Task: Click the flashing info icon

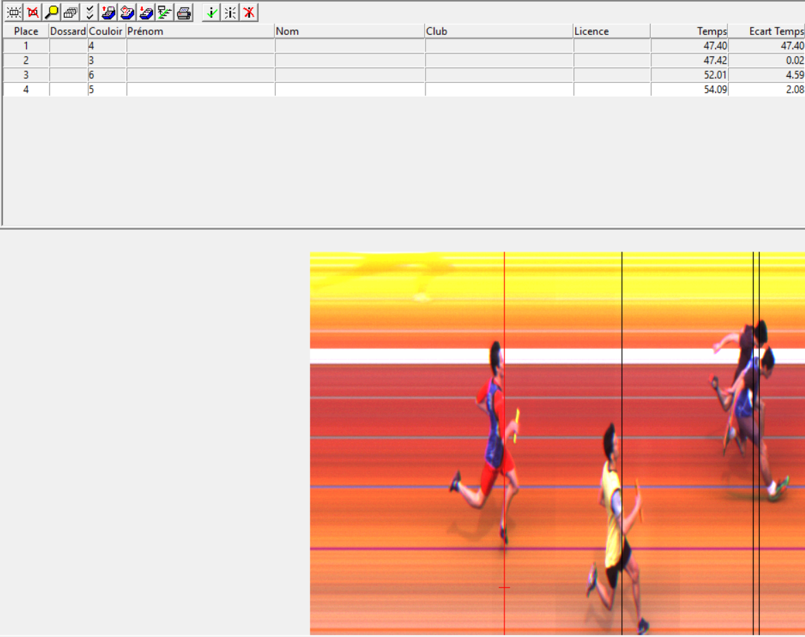Action: (x=230, y=12)
